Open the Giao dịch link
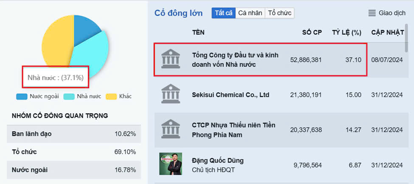This screenshot has height=184, width=414. 392,13
